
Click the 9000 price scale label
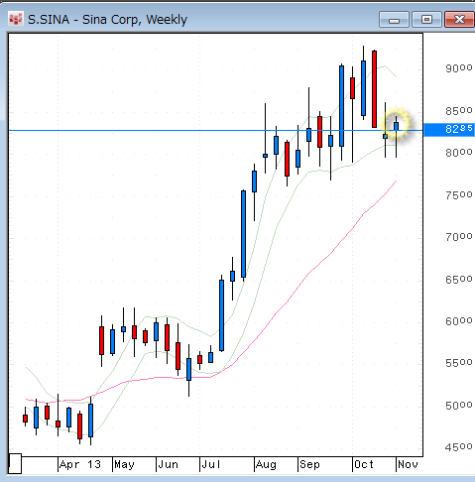tap(459, 68)
